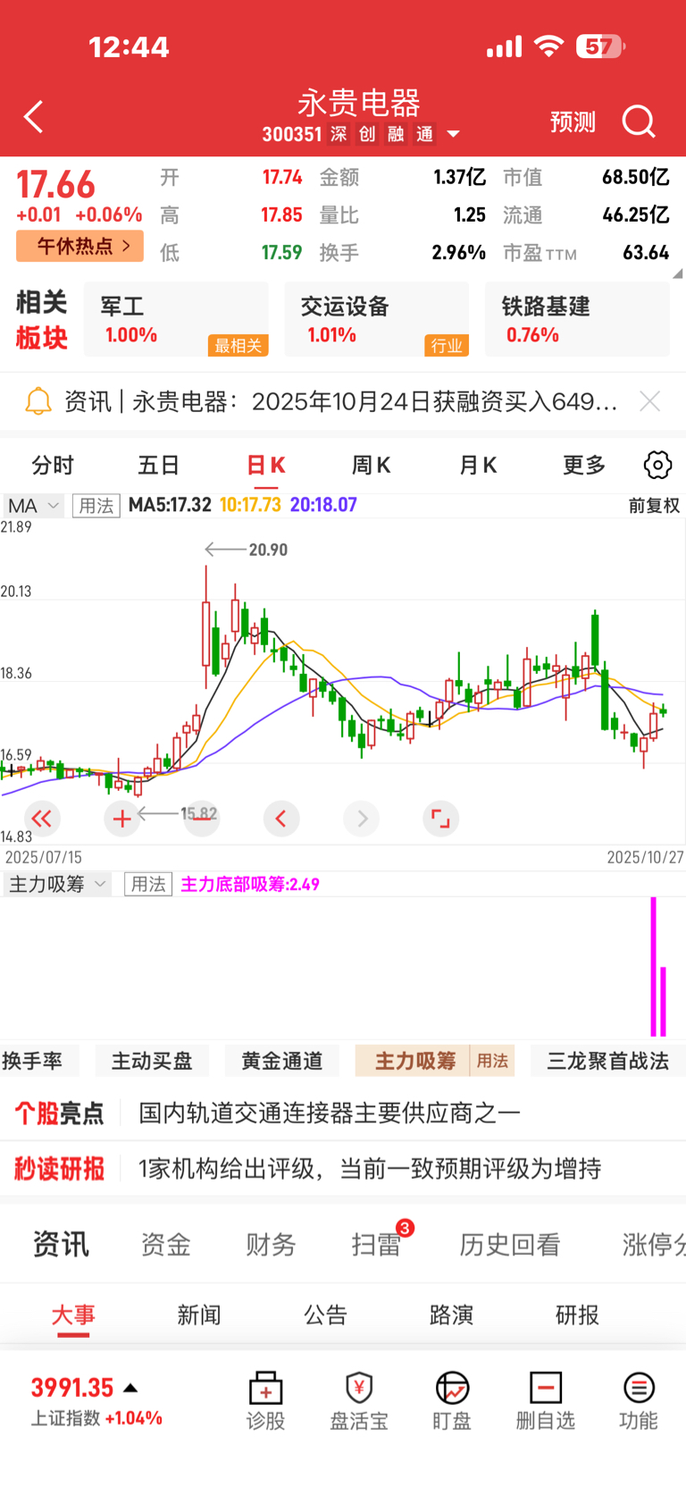Switch to the 周K chart tab
The height and width of the screenshot is (1488, 686).
click(x=371, y=465)
